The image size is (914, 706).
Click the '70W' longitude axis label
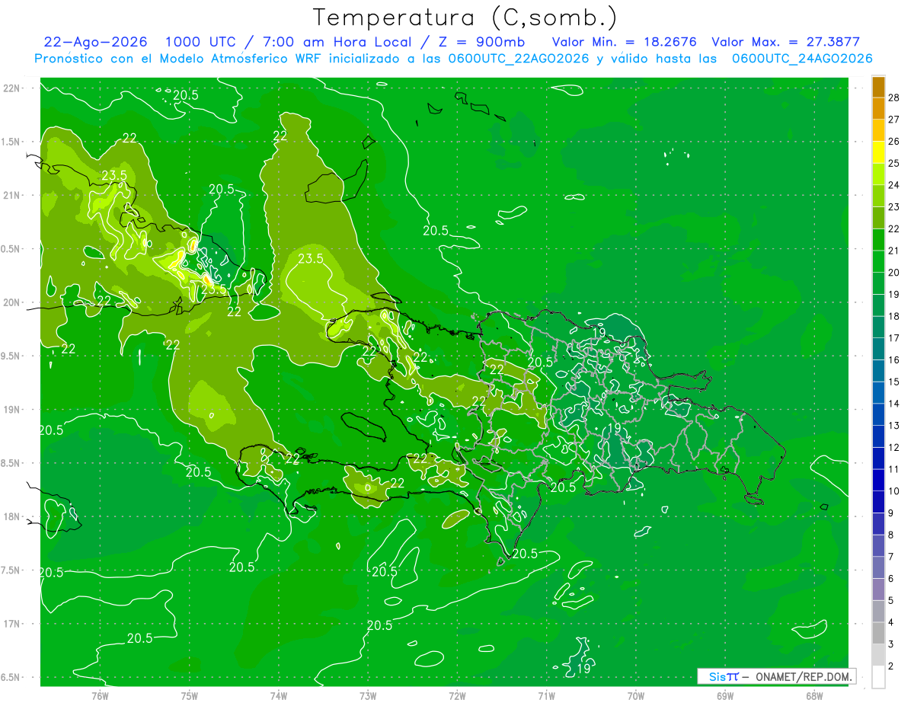point(635,695)
